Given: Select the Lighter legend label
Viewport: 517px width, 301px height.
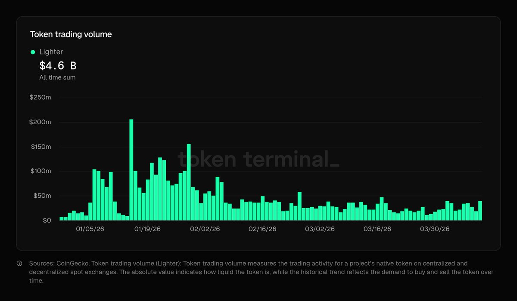Looking at the screenshot, I should click(x=51, y=52).
